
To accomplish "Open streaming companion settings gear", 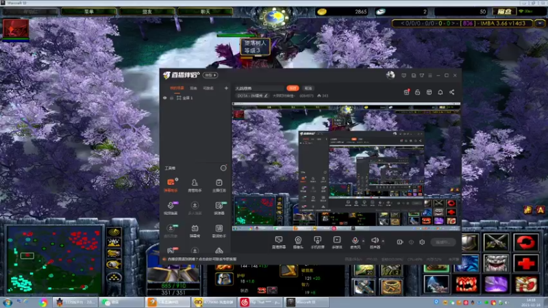I will click(x=422, y=242).
